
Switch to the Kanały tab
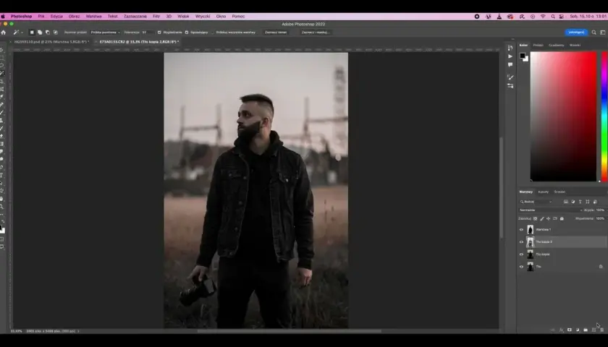(544, 192)
